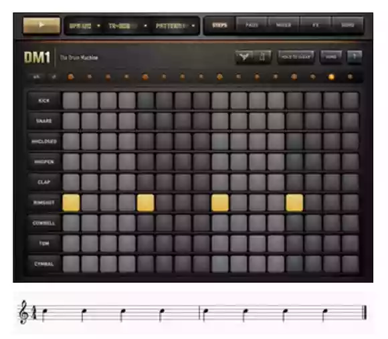
Task: Select the CYMBAL instrument label
Action: [44, 264]
